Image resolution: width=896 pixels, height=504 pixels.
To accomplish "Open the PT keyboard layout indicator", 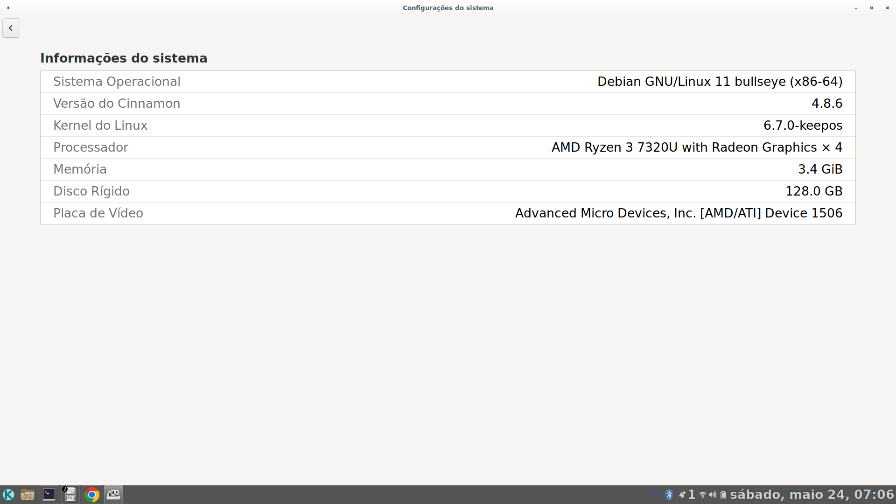I will tap(656, 494).
